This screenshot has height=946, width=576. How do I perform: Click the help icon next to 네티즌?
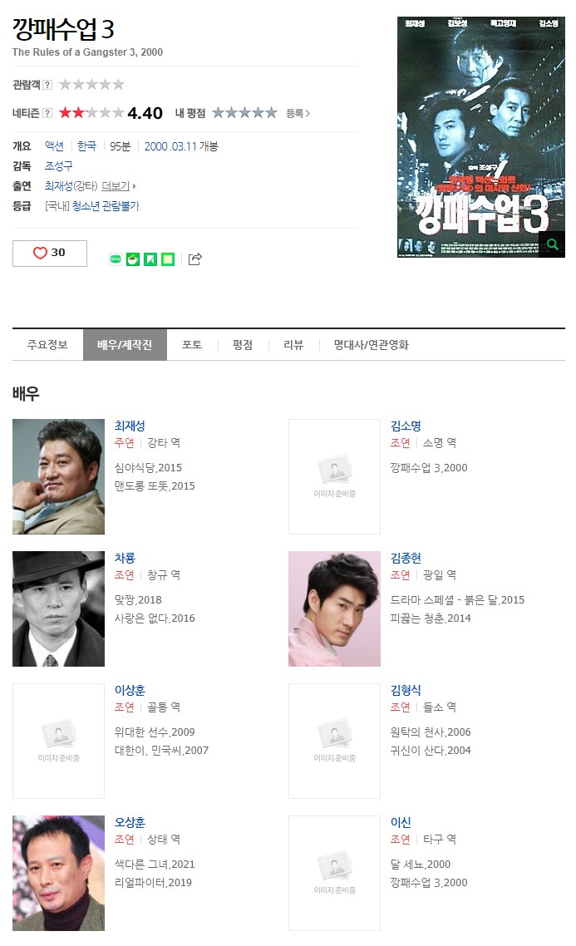47,113
